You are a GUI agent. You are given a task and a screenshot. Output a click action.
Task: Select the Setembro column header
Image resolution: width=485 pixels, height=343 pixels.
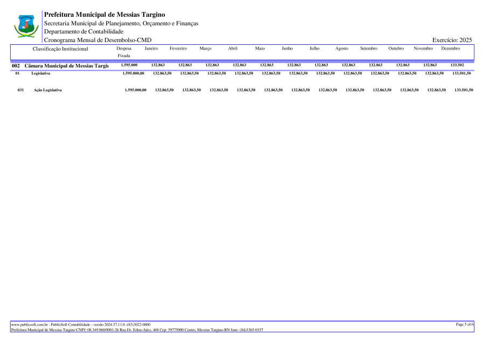[x=369, y=49]
